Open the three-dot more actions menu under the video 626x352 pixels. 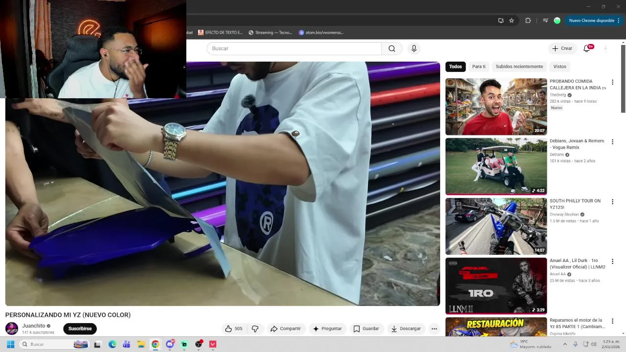tap(434, 329)
